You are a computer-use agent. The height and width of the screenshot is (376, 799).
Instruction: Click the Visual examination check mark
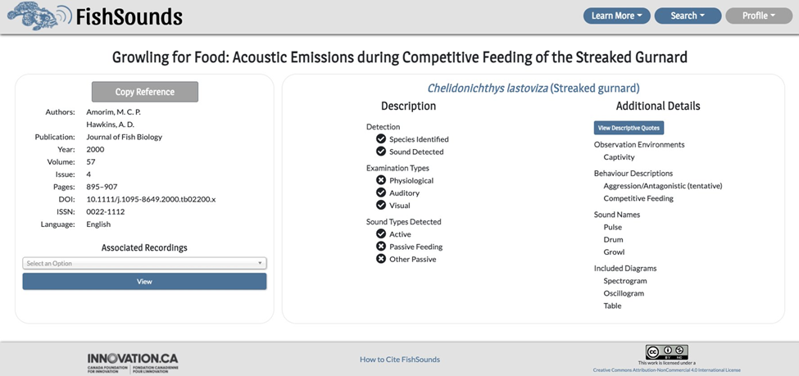[380, 206]
